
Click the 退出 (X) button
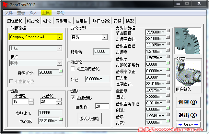tap(188, 115)
